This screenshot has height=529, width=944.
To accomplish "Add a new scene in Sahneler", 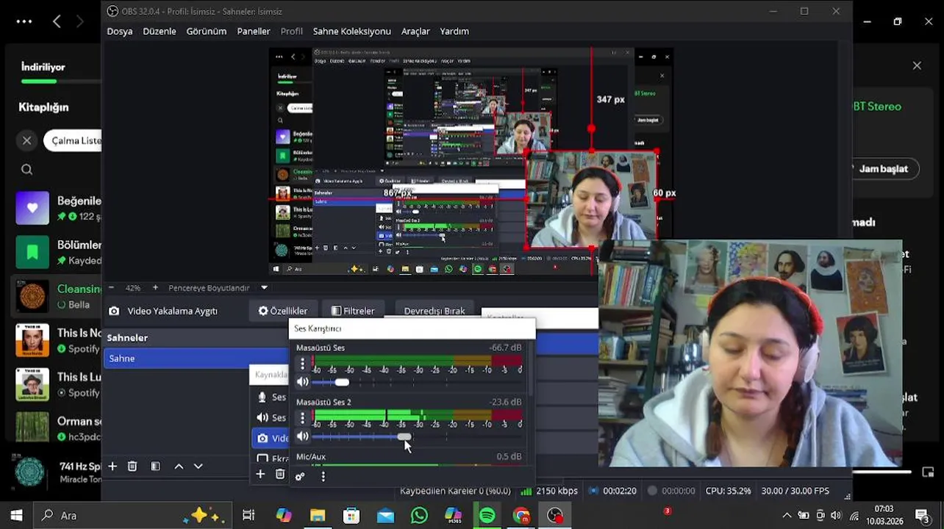I will click(x=112, y=466).
